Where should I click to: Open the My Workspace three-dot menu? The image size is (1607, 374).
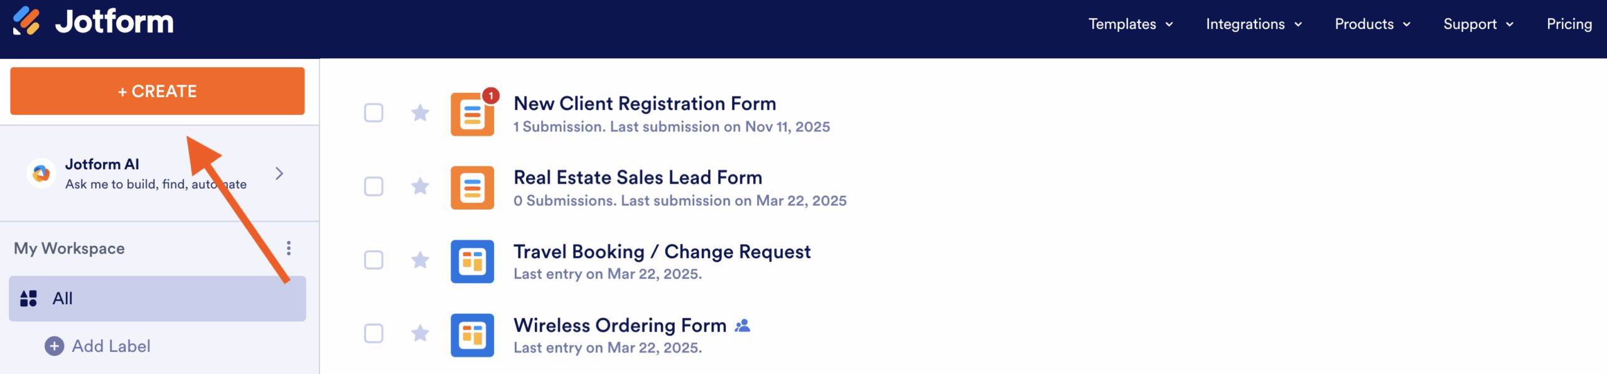pos(289,248)
